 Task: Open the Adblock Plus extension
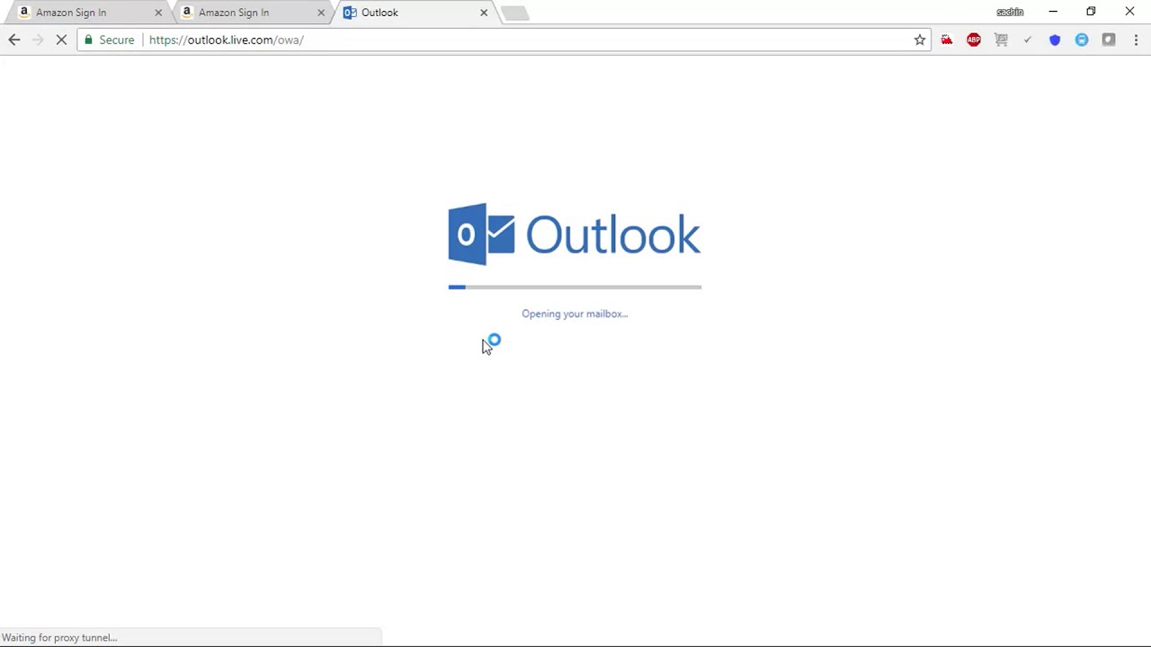point(974,40)
